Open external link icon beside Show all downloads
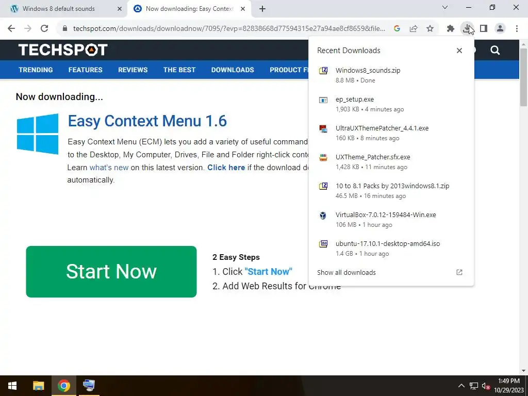 pyautogui.click(x=459, y=272)
